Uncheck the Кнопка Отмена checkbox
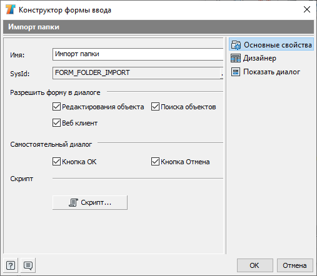Image resolution: width=317 pixels, height=276 pixels. [x=155, y=162]
